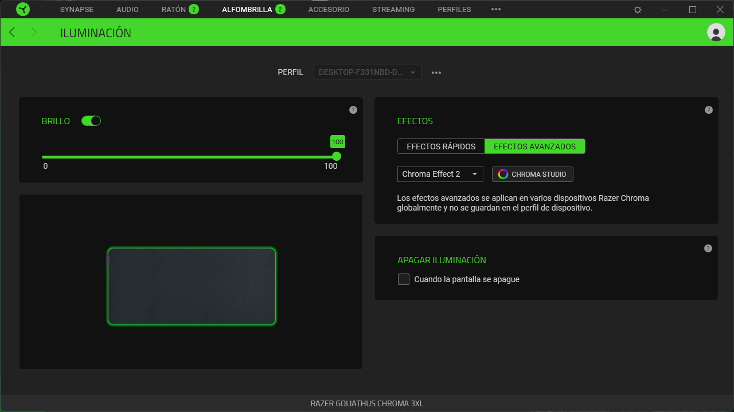This screenshot has width=734, height=412.
Task: Open help icon in Brillo panel
Action: point(353,110)
